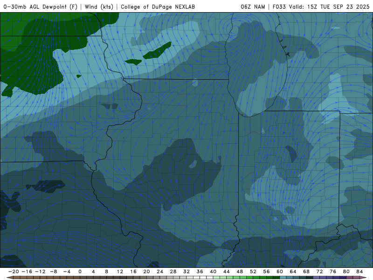Click the '24' colorbar label

click(x=160, y=272)
